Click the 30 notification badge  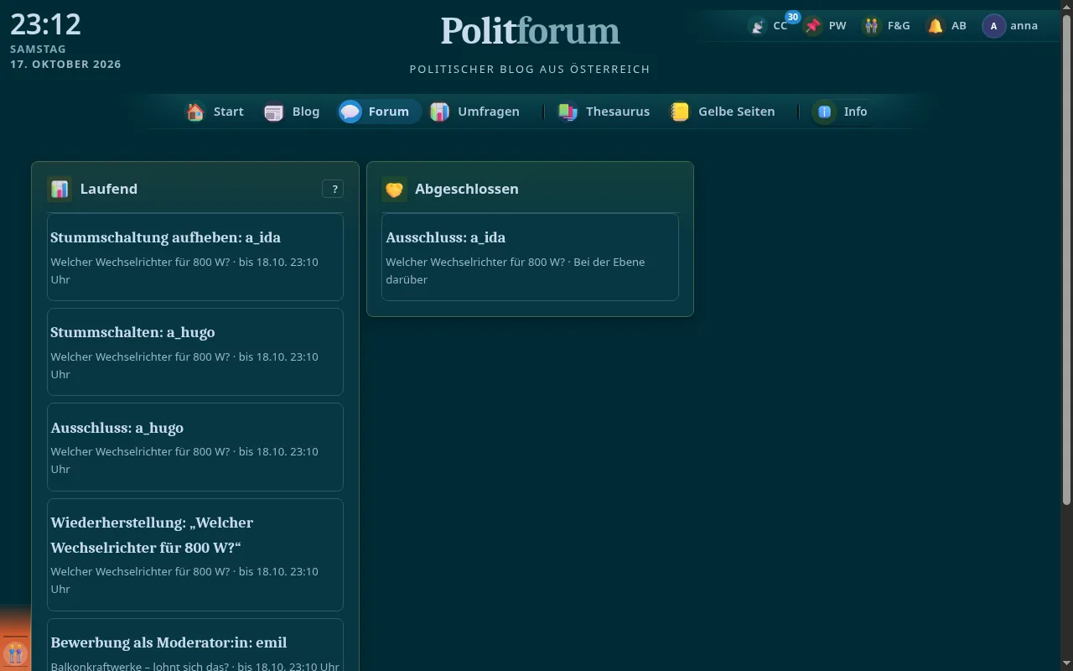point(792,17)
